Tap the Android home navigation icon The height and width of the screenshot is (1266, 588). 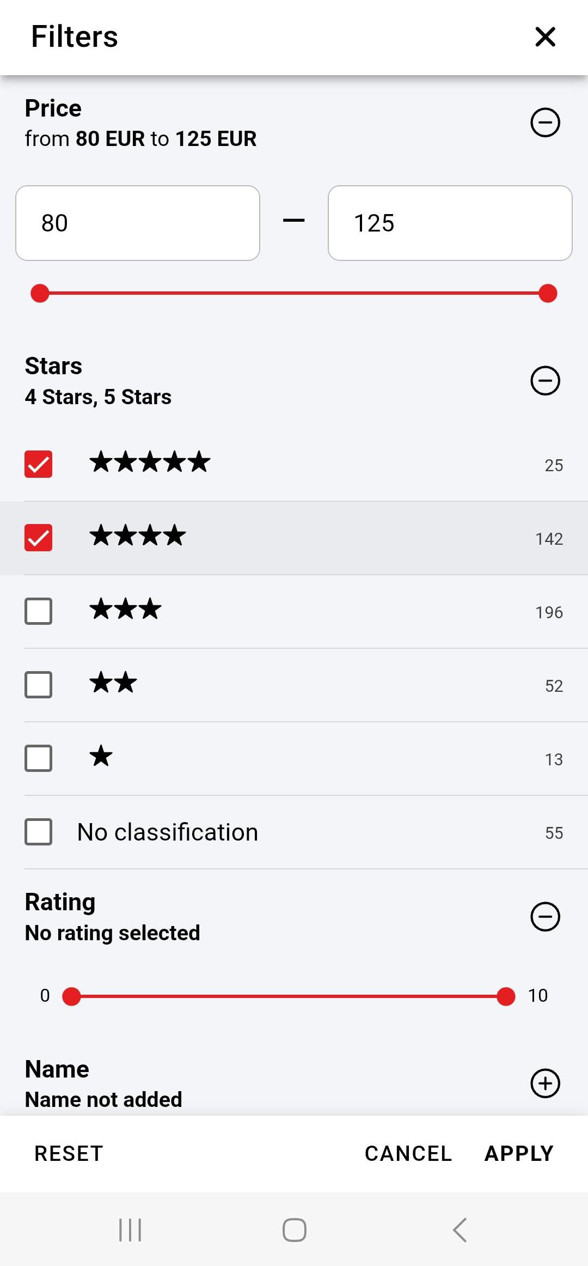tap(294, 1230)
